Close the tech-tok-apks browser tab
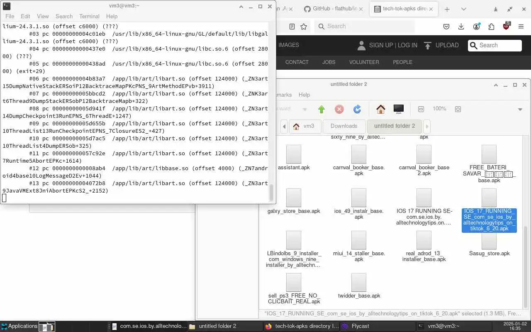This screenshot has height=332, width=531. [x=431, y=9]
